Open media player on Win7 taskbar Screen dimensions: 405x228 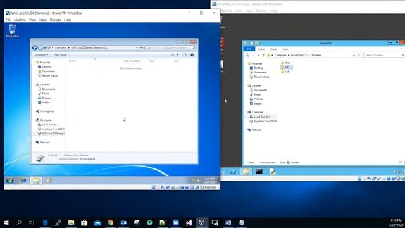tap(48, 180)
